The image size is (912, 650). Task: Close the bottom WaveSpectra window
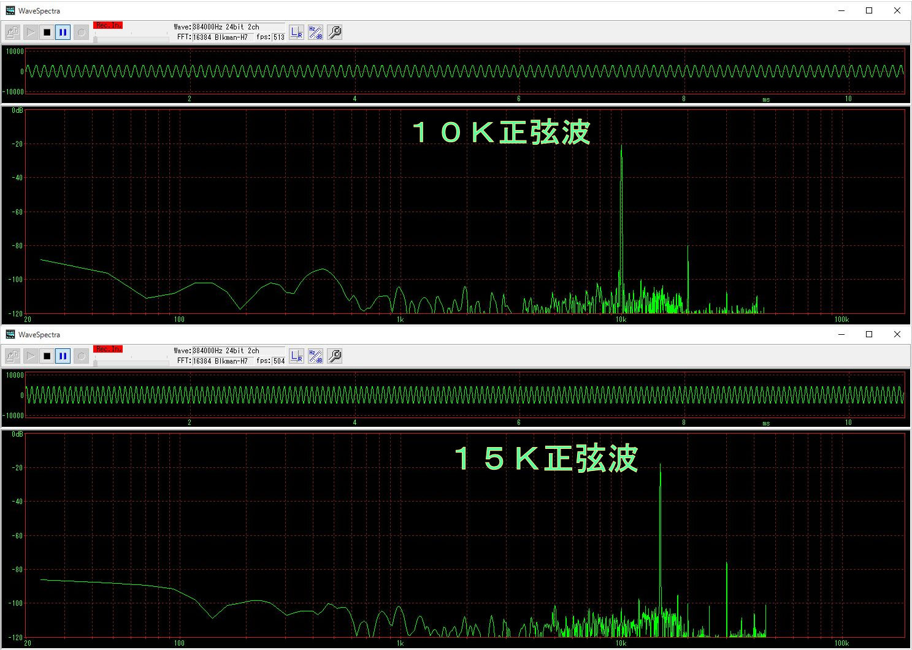coord(897,334)
